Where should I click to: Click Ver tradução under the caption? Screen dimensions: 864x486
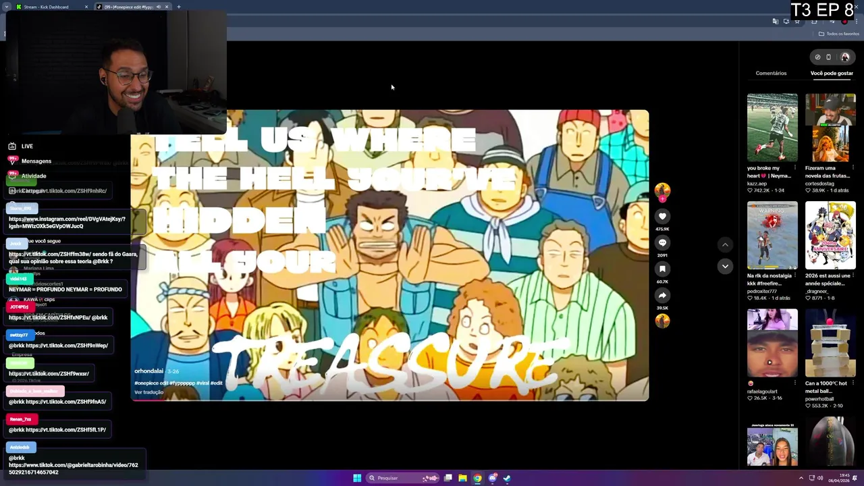pos(148,392)
